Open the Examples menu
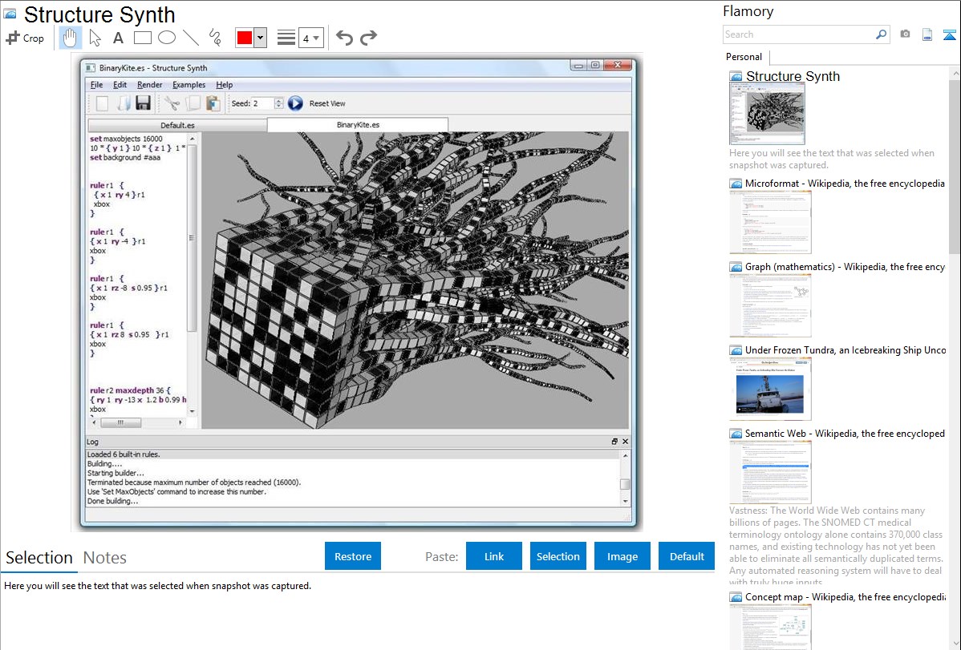 (189, 85)
